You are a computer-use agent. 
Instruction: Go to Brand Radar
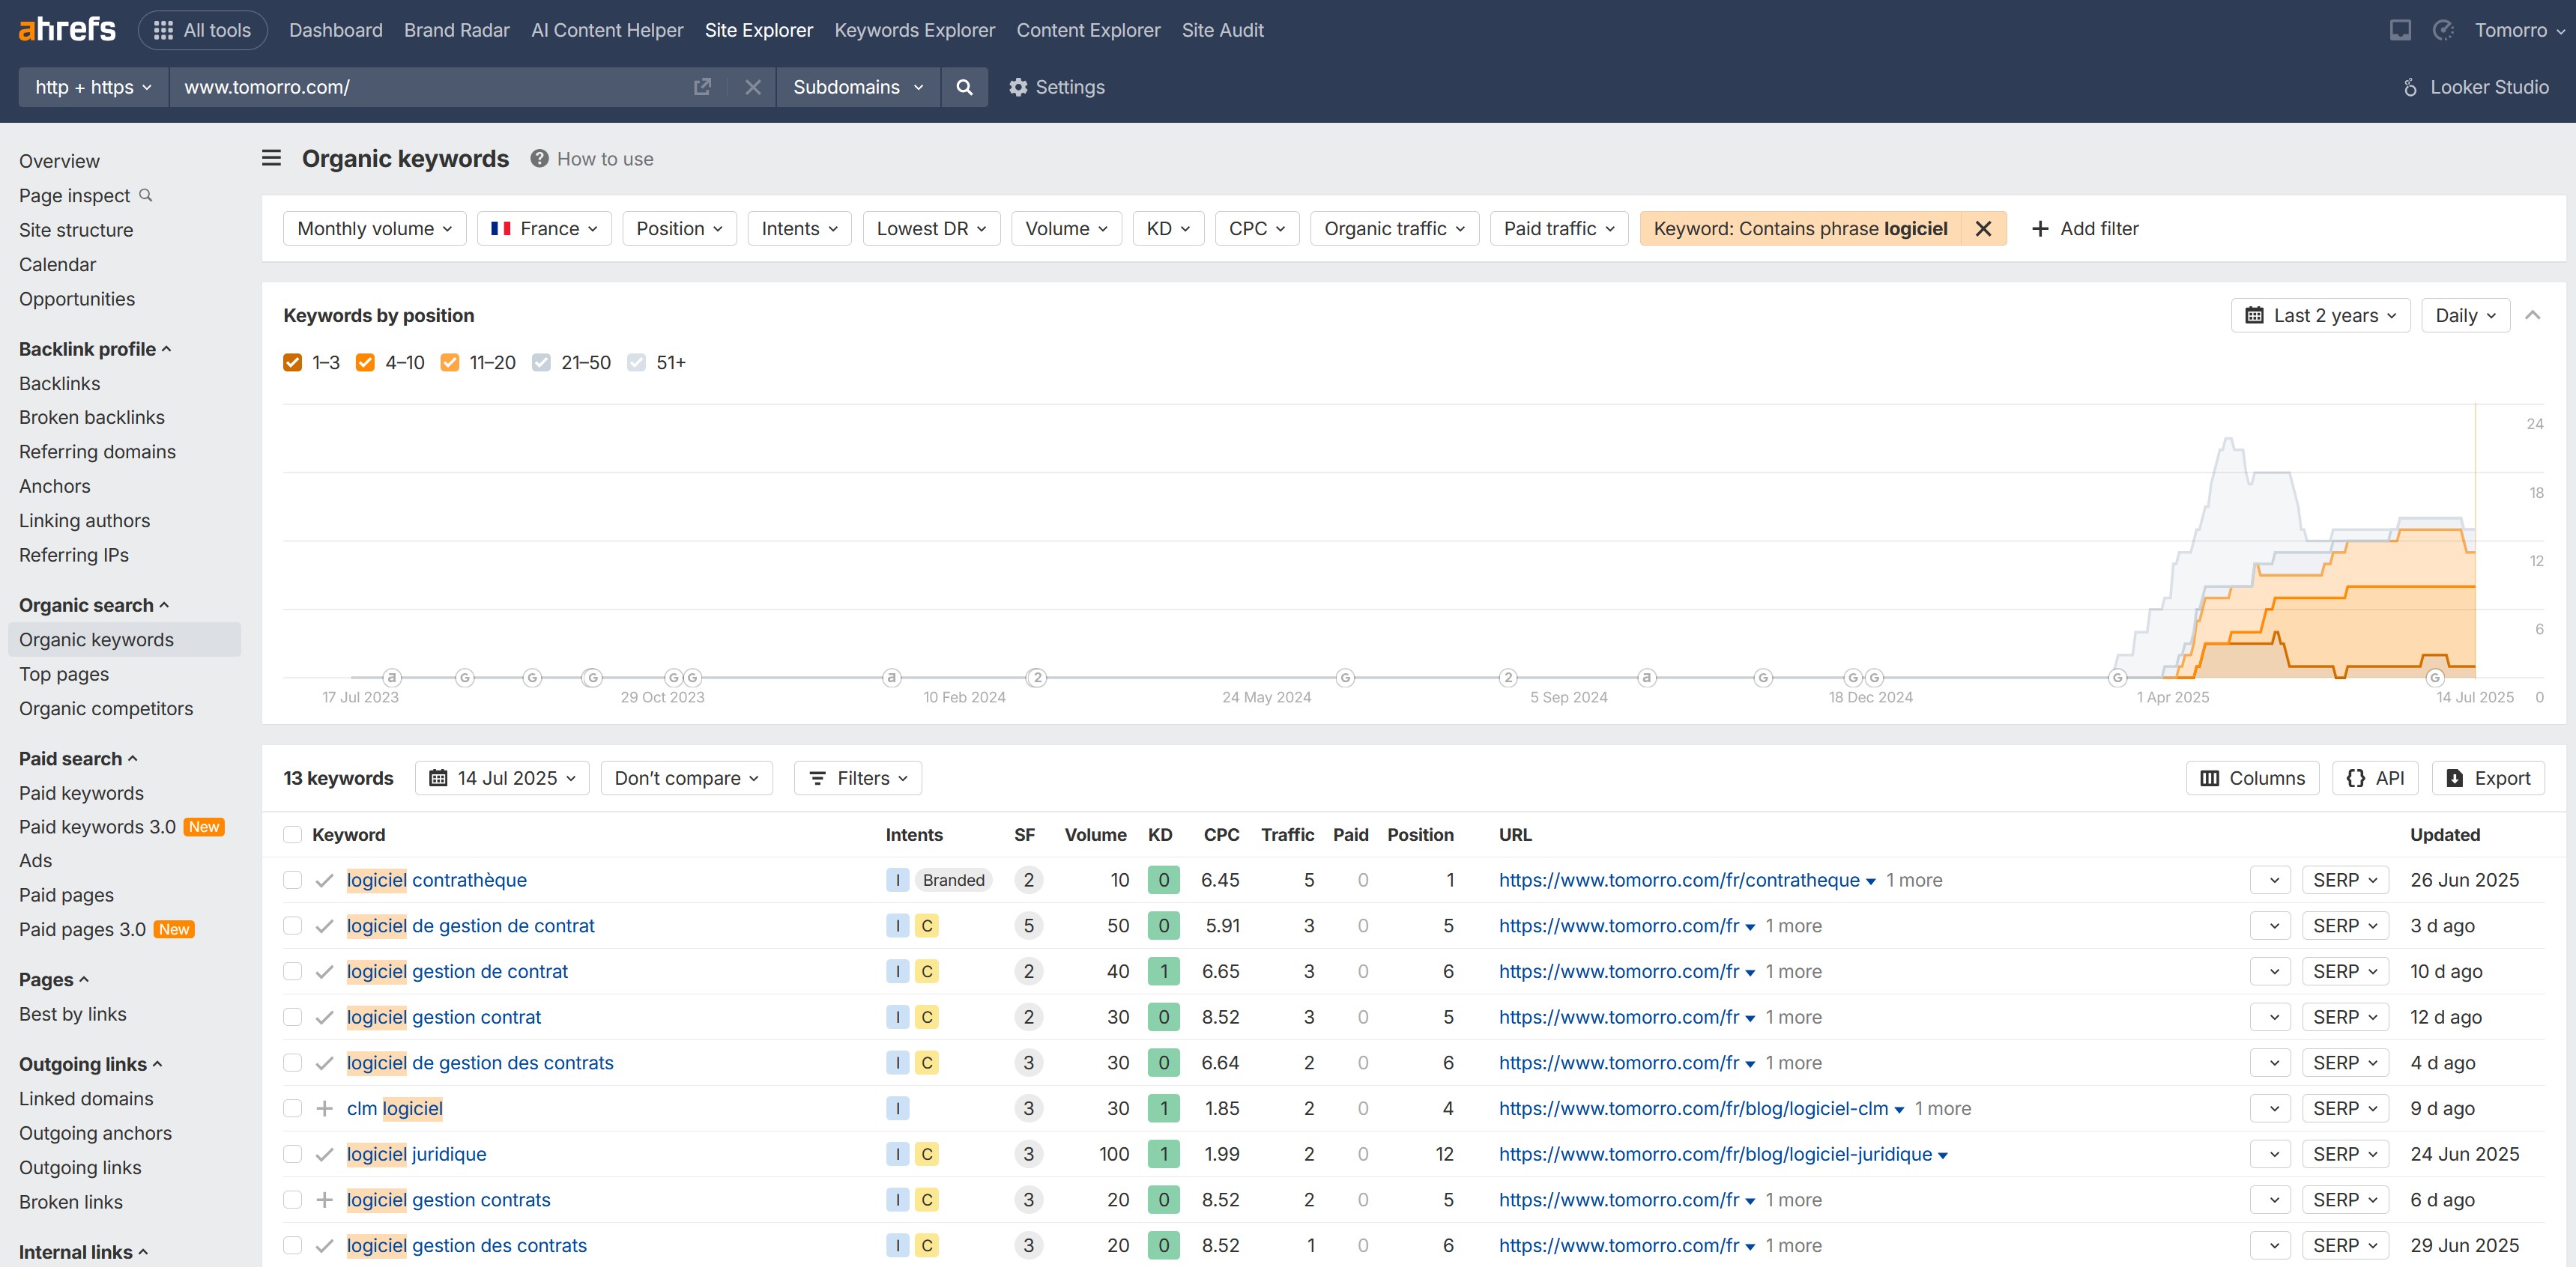coord(457,30)
